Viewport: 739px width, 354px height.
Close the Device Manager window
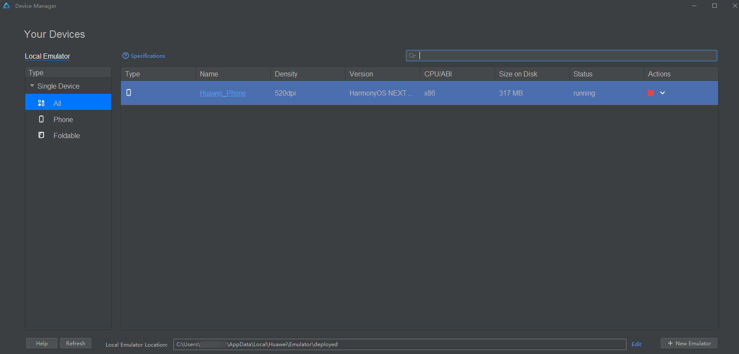click(x=735, y=6)
